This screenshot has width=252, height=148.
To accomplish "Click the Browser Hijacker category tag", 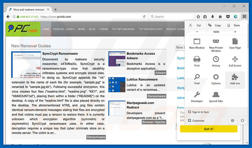I will pos(154,122).
